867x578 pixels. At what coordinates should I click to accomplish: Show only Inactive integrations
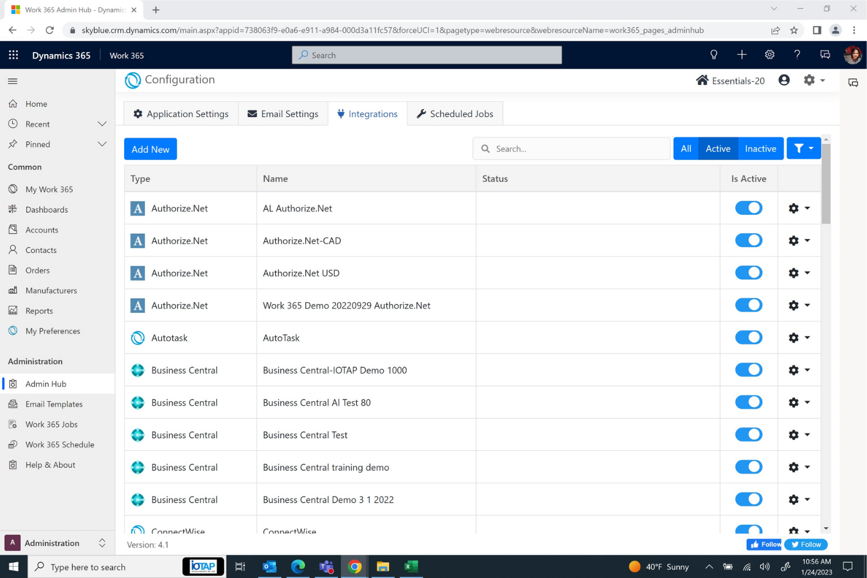[760, 148]
